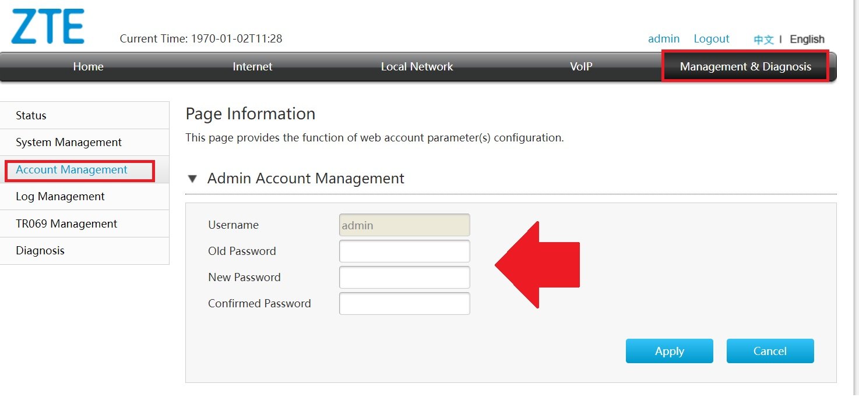The width and height of the screenshot is (859, 401).
Task: Click the Cancel button
Action: click(770, 352)
